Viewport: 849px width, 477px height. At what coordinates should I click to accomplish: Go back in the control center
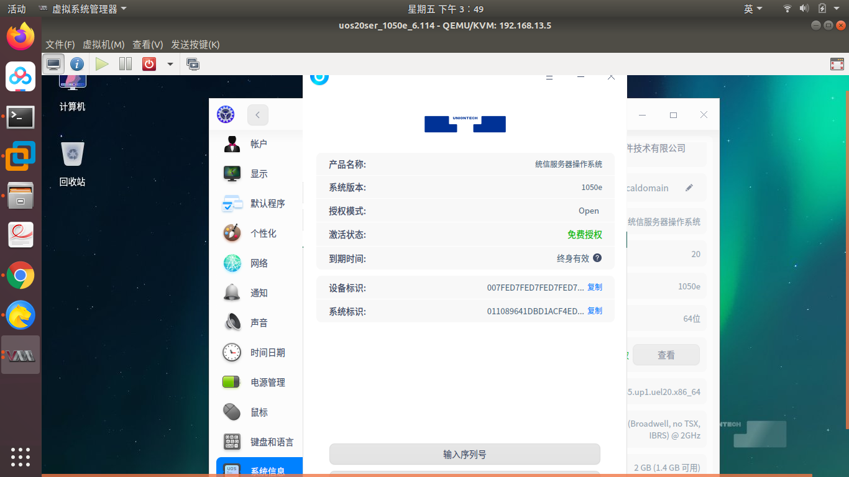pos(257,115)
